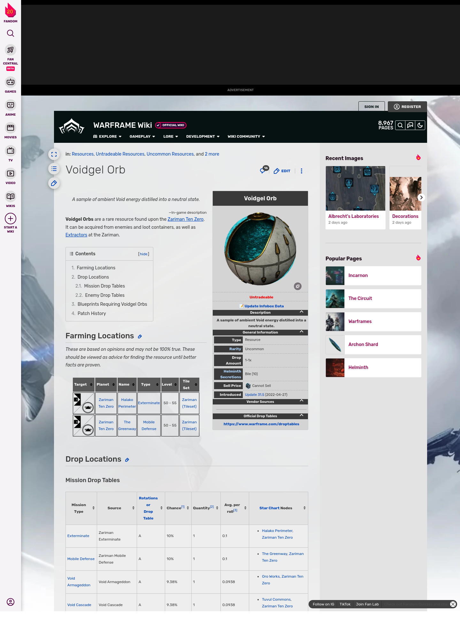
Task: Open the floating table of contents icon
Action: click(x=54, y=169)
